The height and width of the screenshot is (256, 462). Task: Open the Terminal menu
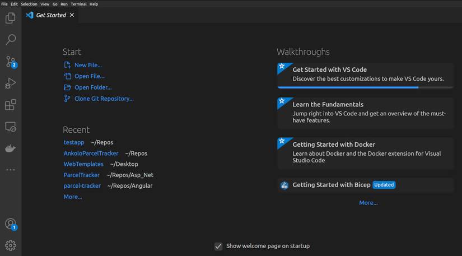coord(78,4)
